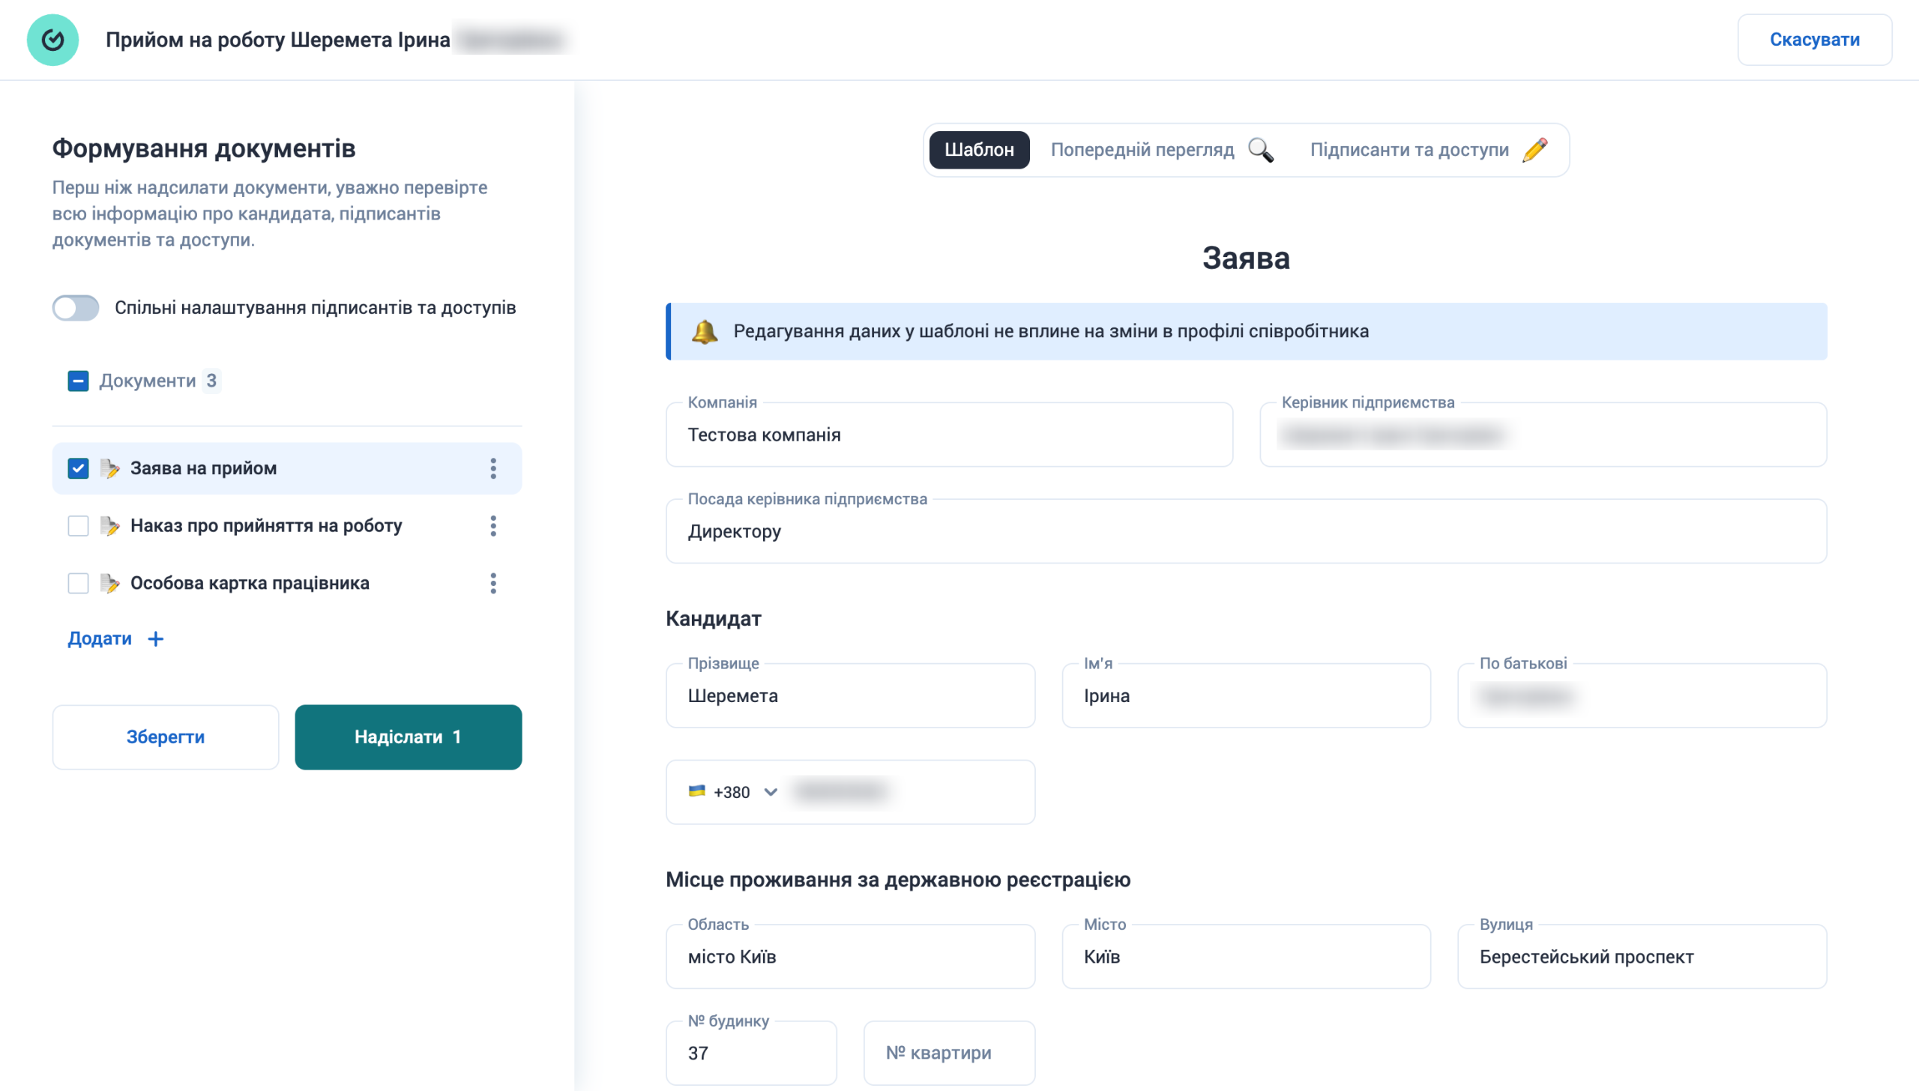Viewport: 1919px width, 1091px height.
Task: Click the document icon of Особова картка працівника
Action: (109, 584)
